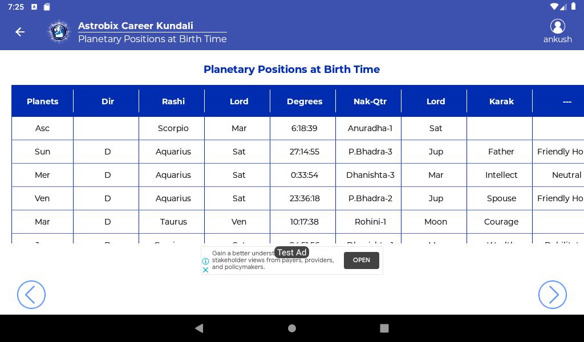The width and height of the screenshot is (584, 342).
Task: Select the Rashi column header
Action: coord(173,101)
